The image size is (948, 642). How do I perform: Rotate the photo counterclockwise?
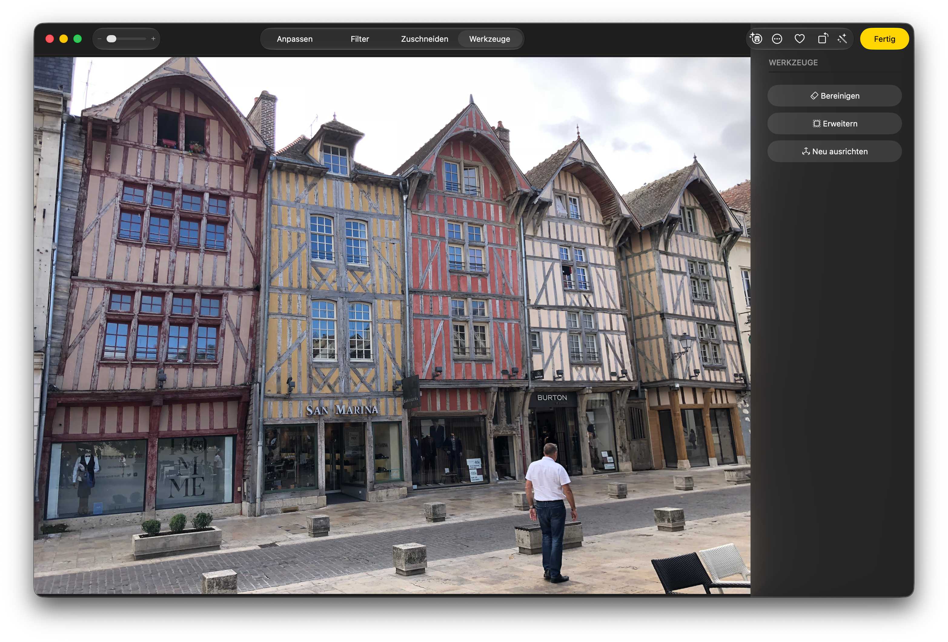click(823, 38)
